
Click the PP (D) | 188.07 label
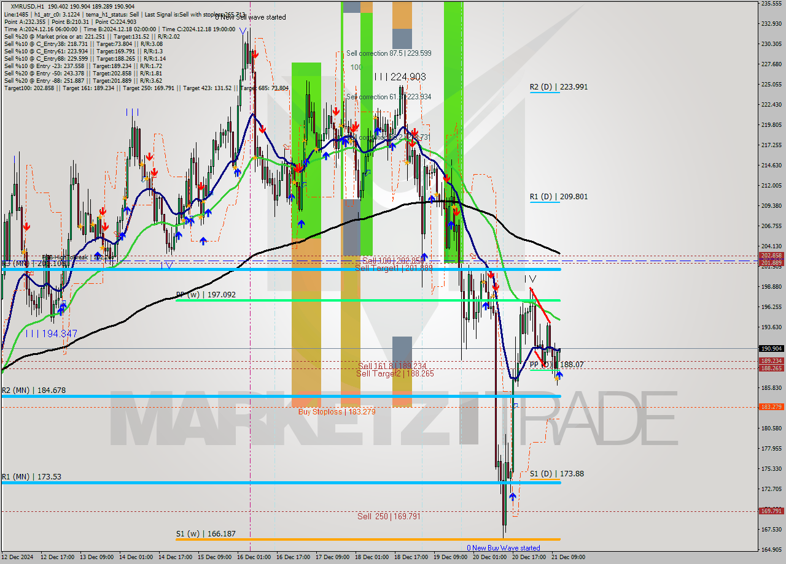(x=556, y=364)
